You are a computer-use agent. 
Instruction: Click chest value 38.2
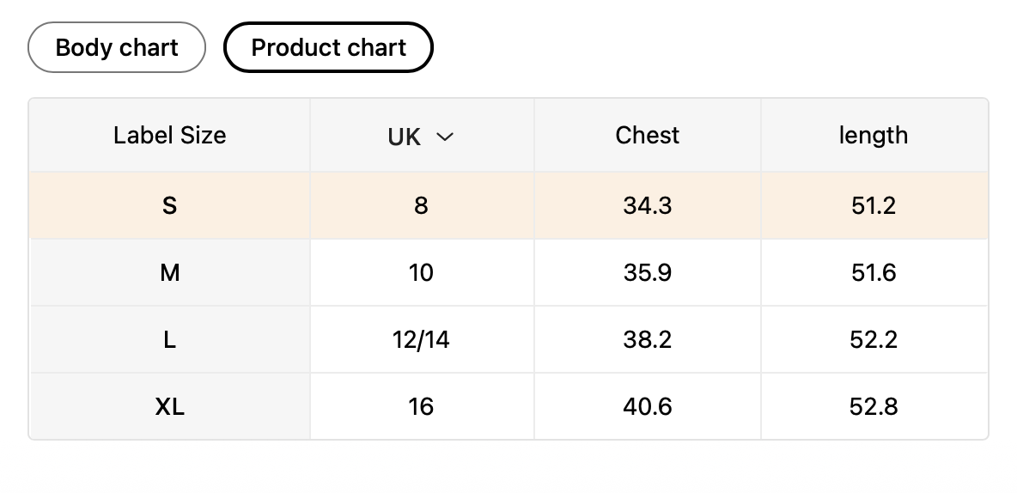[x=647, y=340]
